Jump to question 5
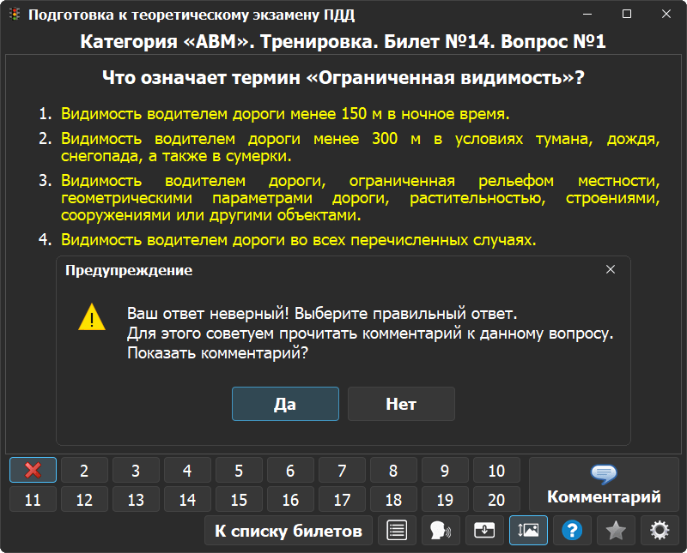 [x=239, y=471]
